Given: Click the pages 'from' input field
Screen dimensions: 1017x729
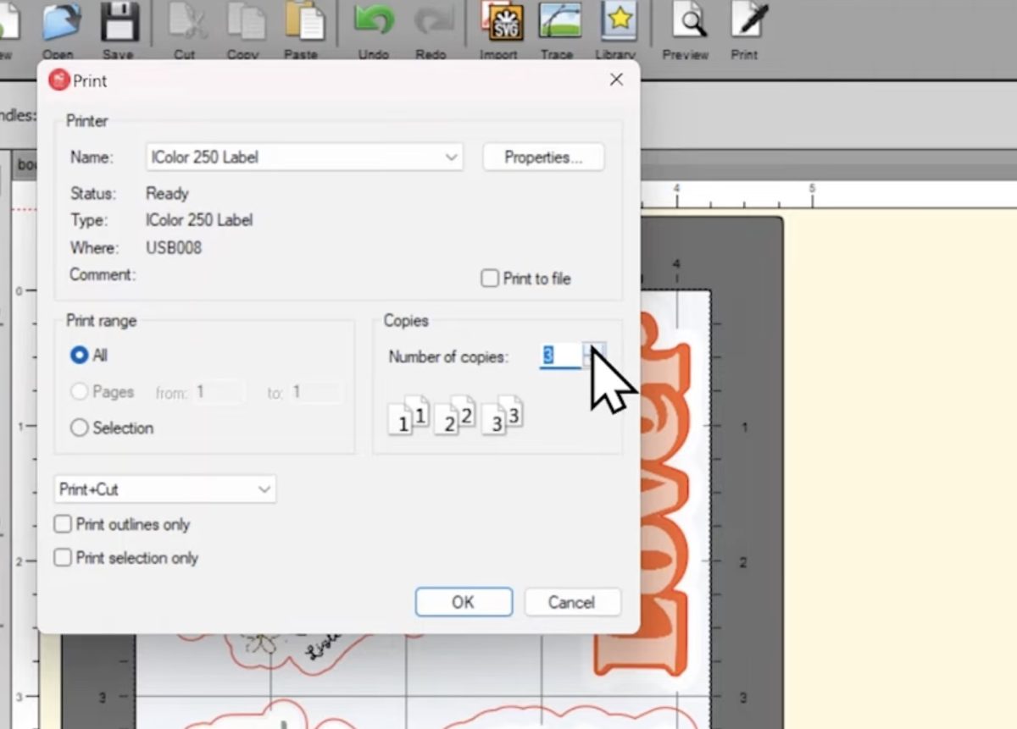Looking at the screenshot, I should (x=220, y=392).
